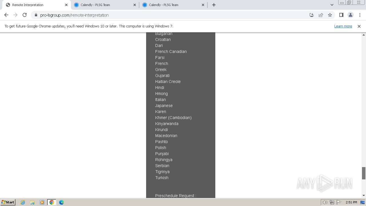The image size is (366, 206).
Task: Open the install/download page icon in address bar
Action: 312,15
